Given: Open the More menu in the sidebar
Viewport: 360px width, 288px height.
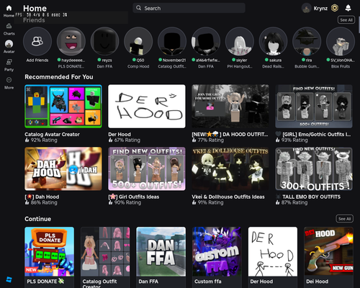Looking at the screenshot, I should tap(9, 80).
